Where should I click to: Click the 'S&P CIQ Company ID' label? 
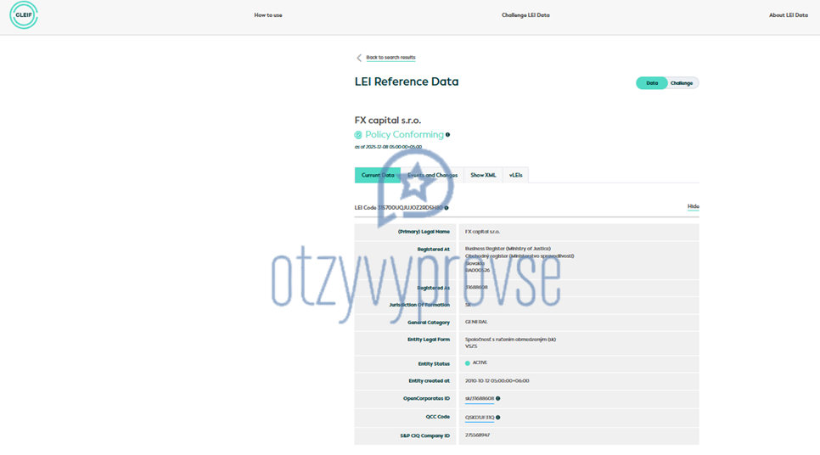(x=424, y=435)
